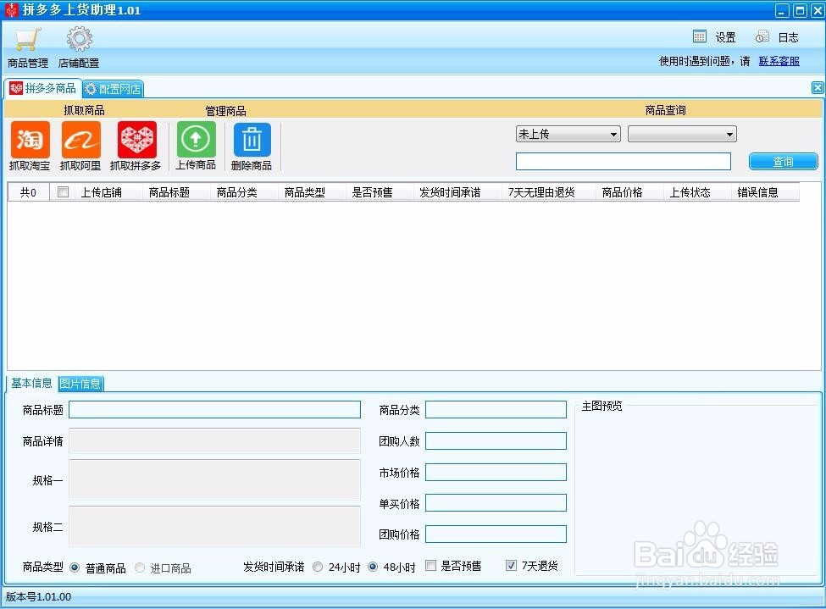Maximize the 拼多多上货助理 window
826x609 pixels.
[800, 10]
